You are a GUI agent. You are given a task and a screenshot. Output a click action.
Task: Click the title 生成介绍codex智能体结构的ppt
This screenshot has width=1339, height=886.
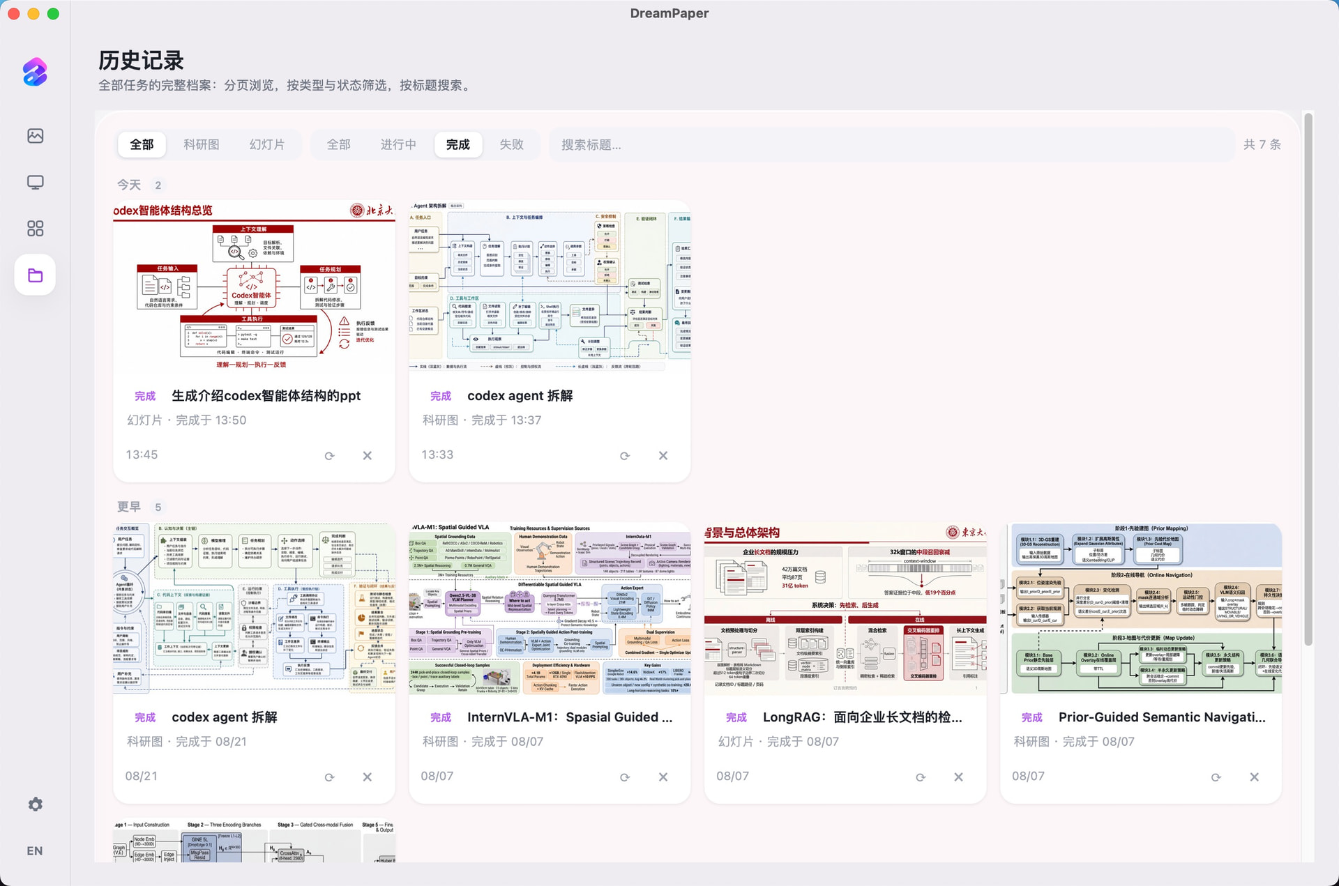click(x=266, y=396)
